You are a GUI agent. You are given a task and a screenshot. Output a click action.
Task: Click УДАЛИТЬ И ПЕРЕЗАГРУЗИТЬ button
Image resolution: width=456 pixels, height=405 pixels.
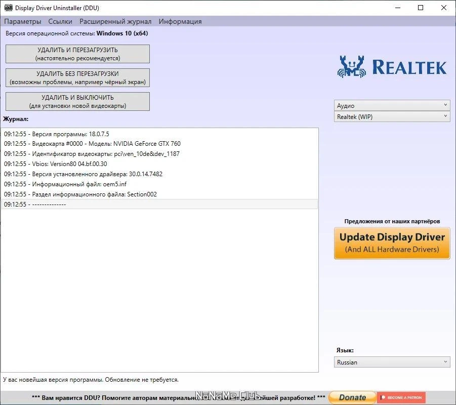(77, 54)
